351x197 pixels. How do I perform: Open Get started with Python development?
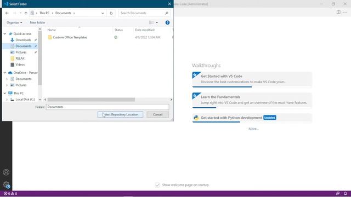(x=252, y=118)
